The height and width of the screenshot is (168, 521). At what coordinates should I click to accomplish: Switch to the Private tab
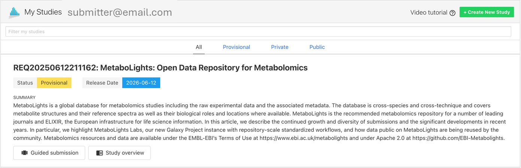[x=280, y=47]
